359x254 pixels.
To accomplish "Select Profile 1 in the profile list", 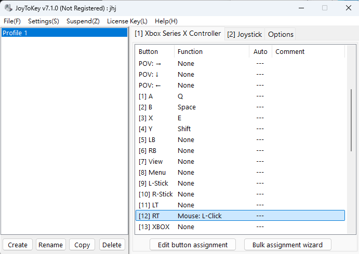I will pyautogui.click(x=64, y=33).
